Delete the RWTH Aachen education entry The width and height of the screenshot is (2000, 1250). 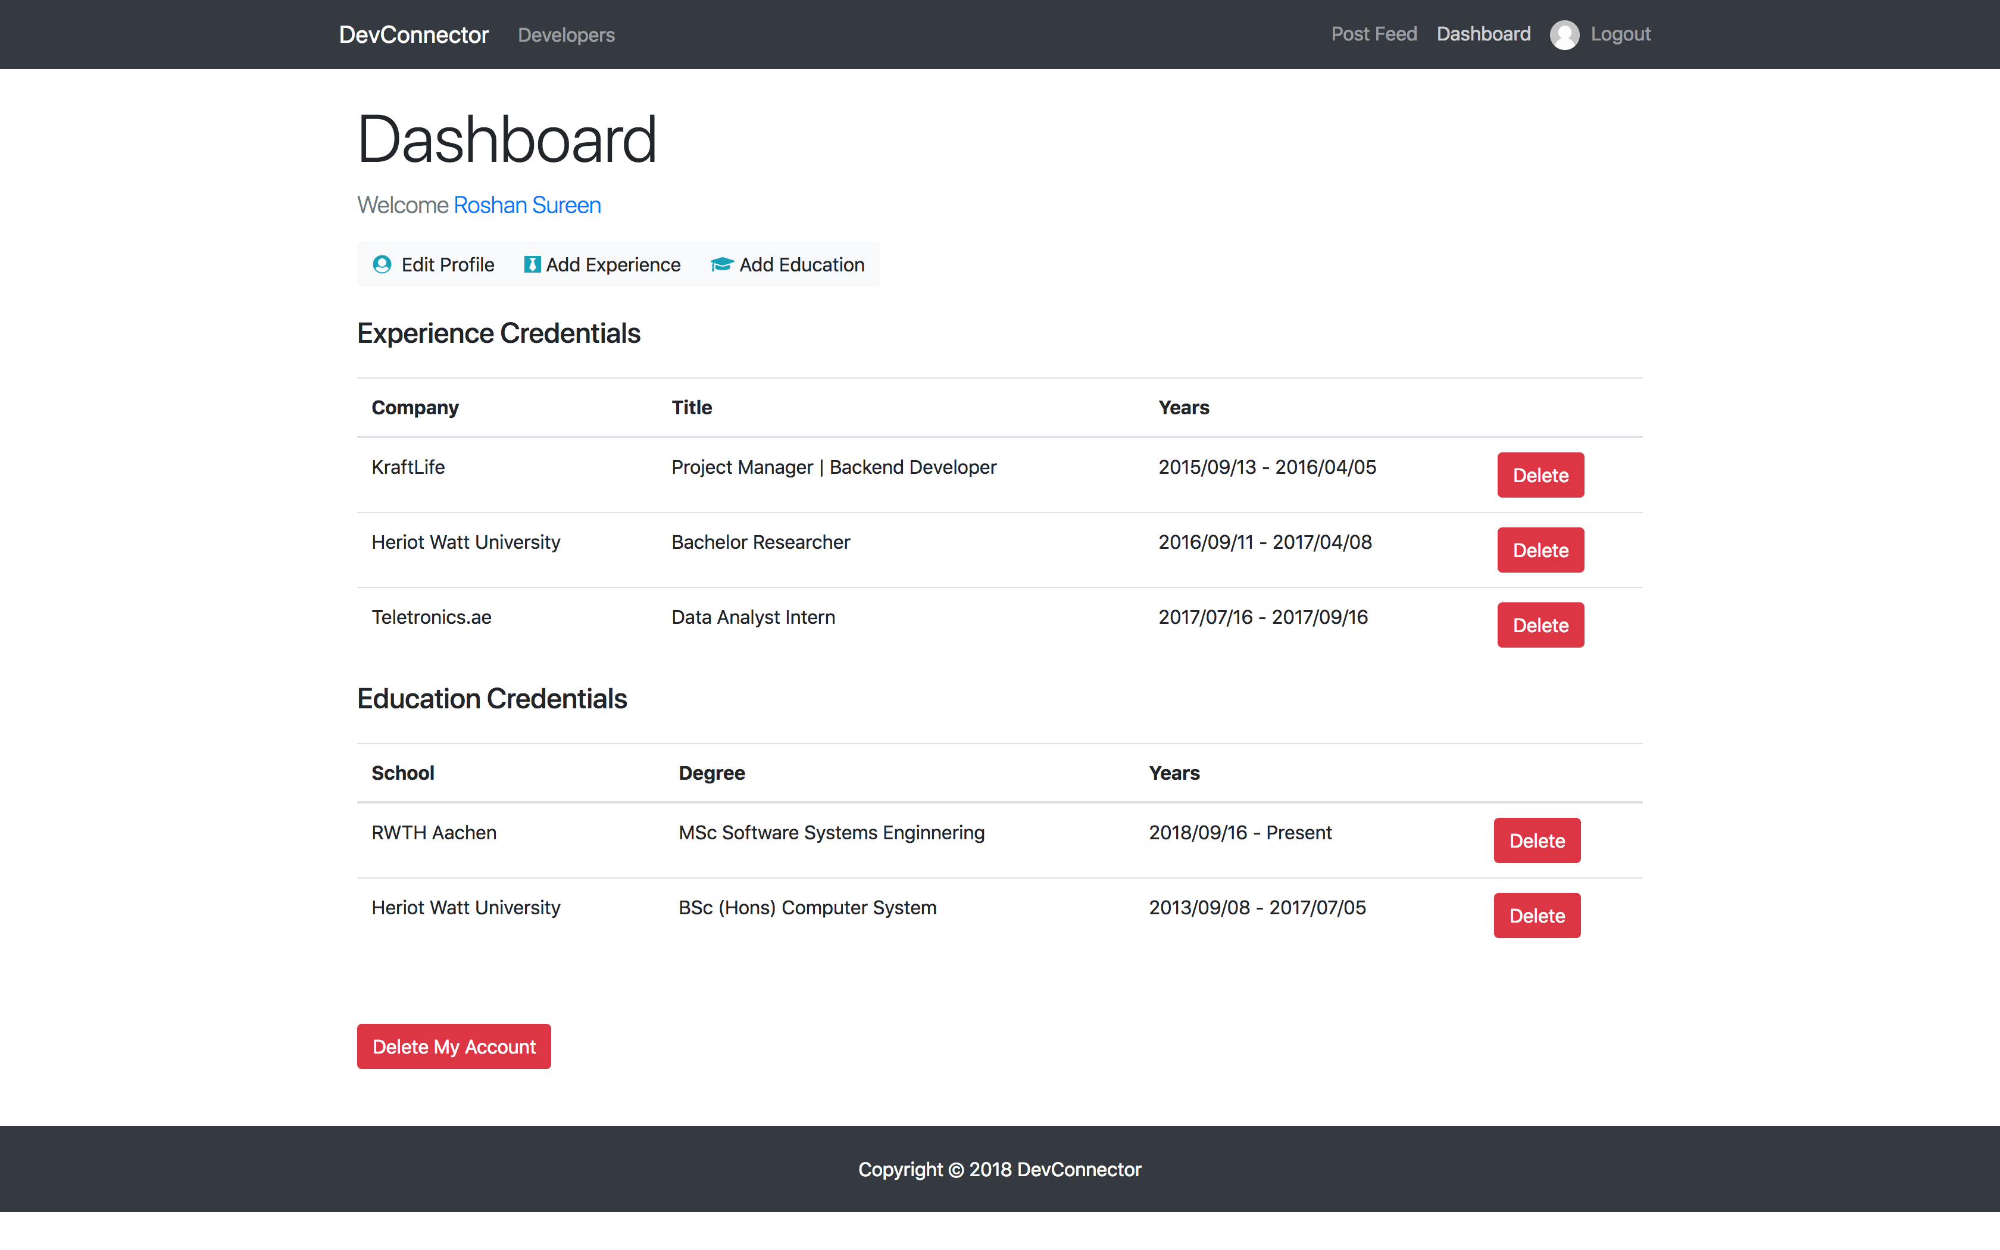(x=1536, y=840)
